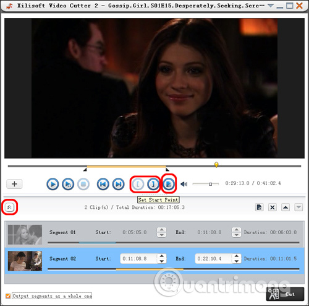
Task: Click Segment 01 Duration 00:06:03.8
Action: click(x=270, y=232)
